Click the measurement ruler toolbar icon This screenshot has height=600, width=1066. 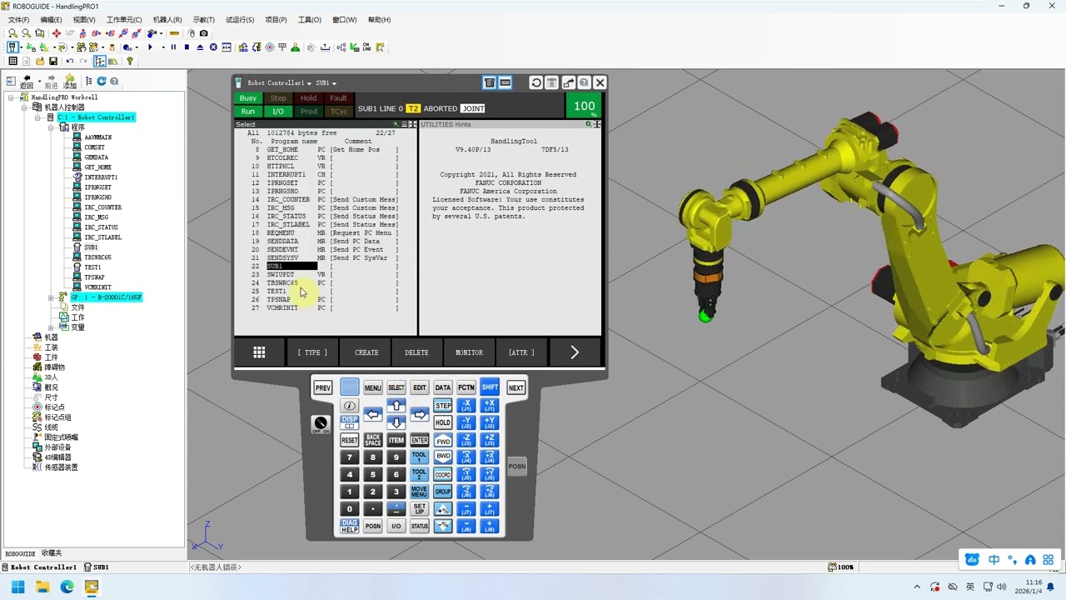click(174, 33)
